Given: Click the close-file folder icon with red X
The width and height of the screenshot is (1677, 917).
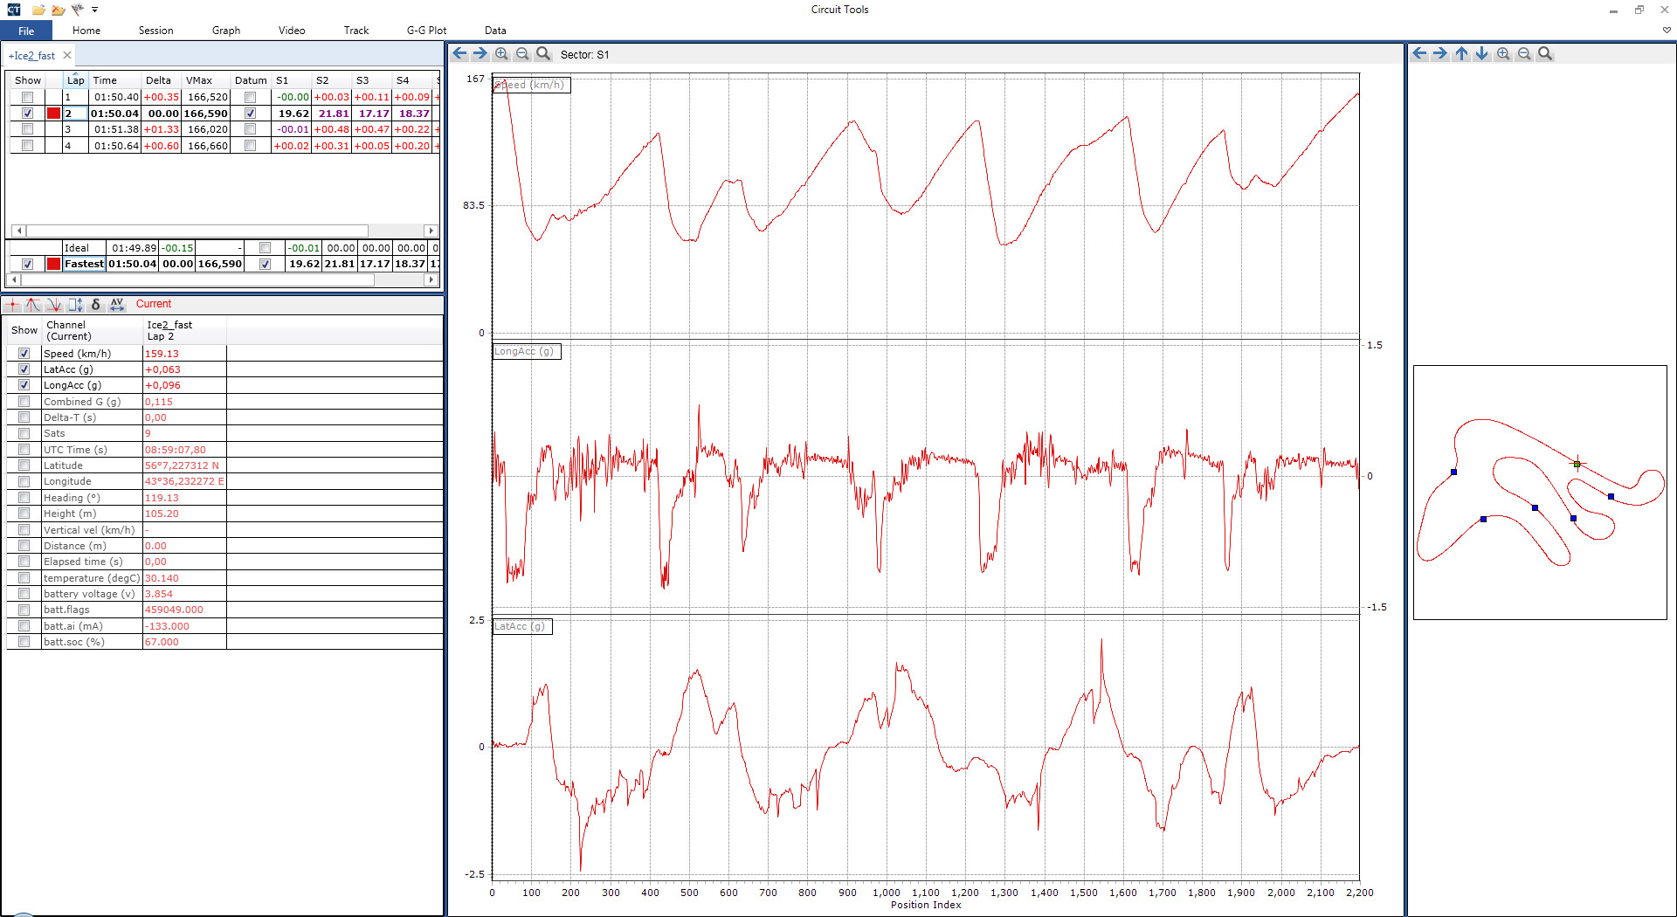Looking at the screenshot, I should [x=58, y=10].
